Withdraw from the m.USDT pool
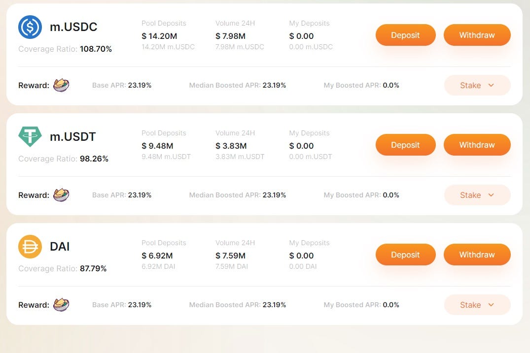530x353 pixels. (x=477, y=145)
